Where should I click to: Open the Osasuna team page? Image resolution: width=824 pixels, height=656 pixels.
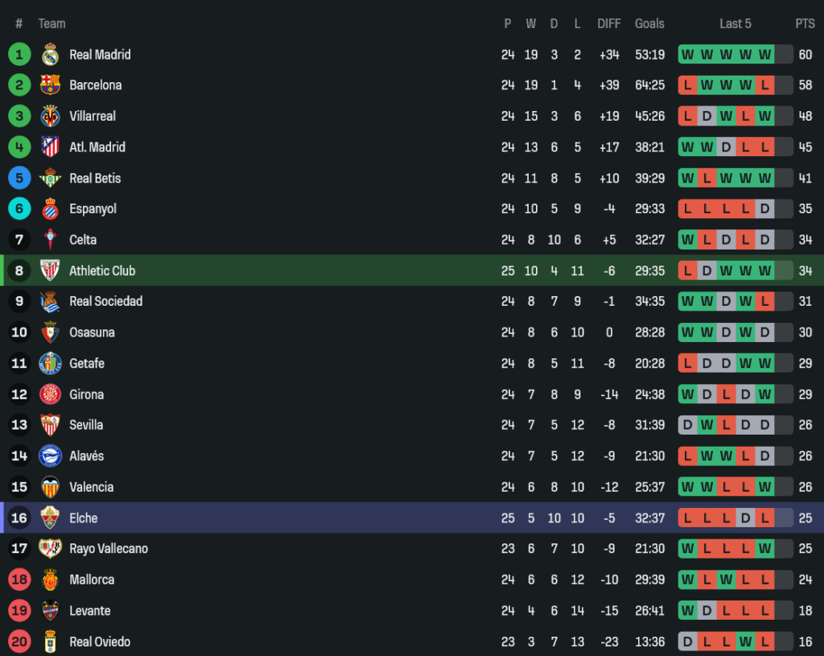(x=92, y=332)
